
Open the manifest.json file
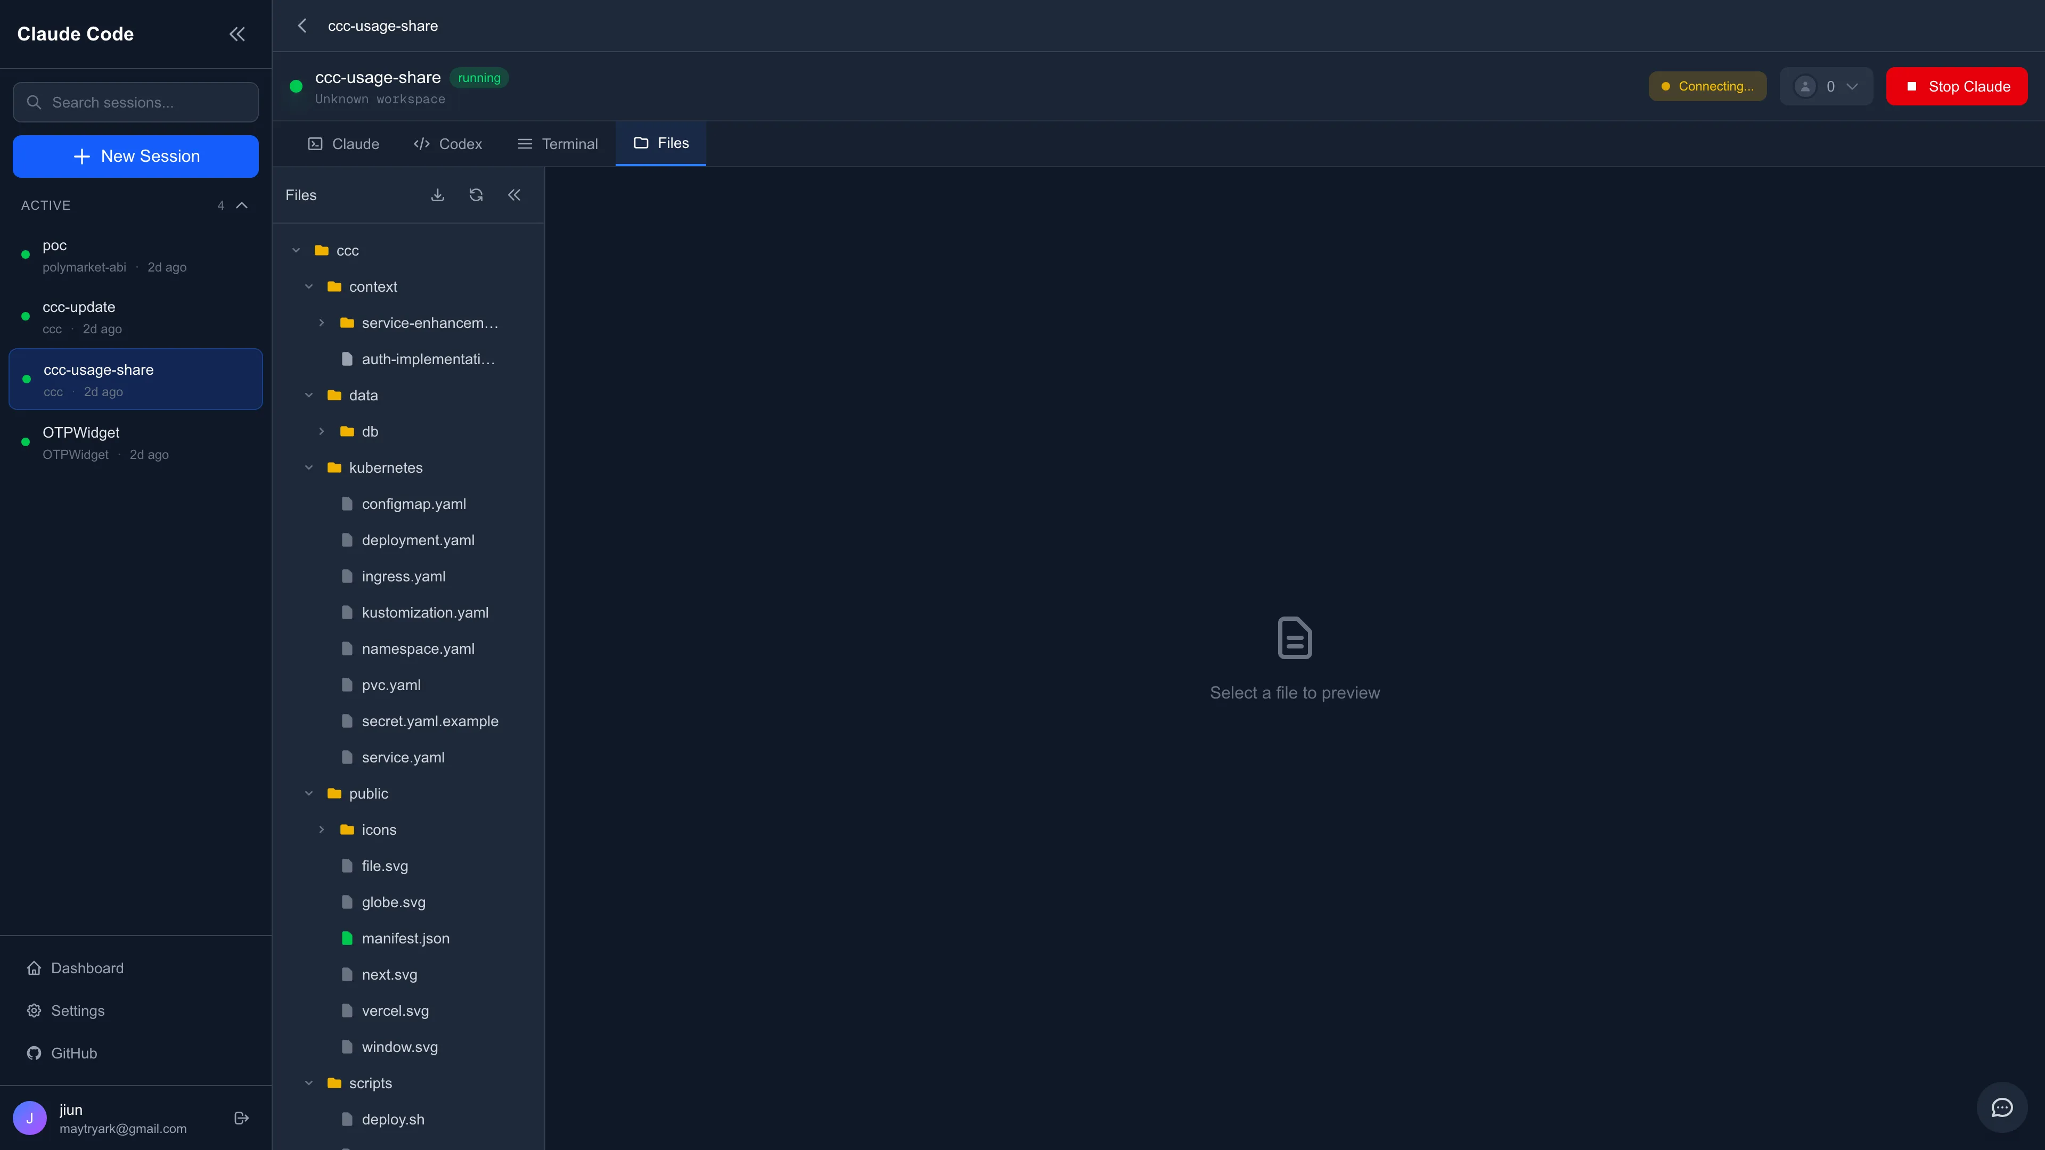tap(405, 938)
